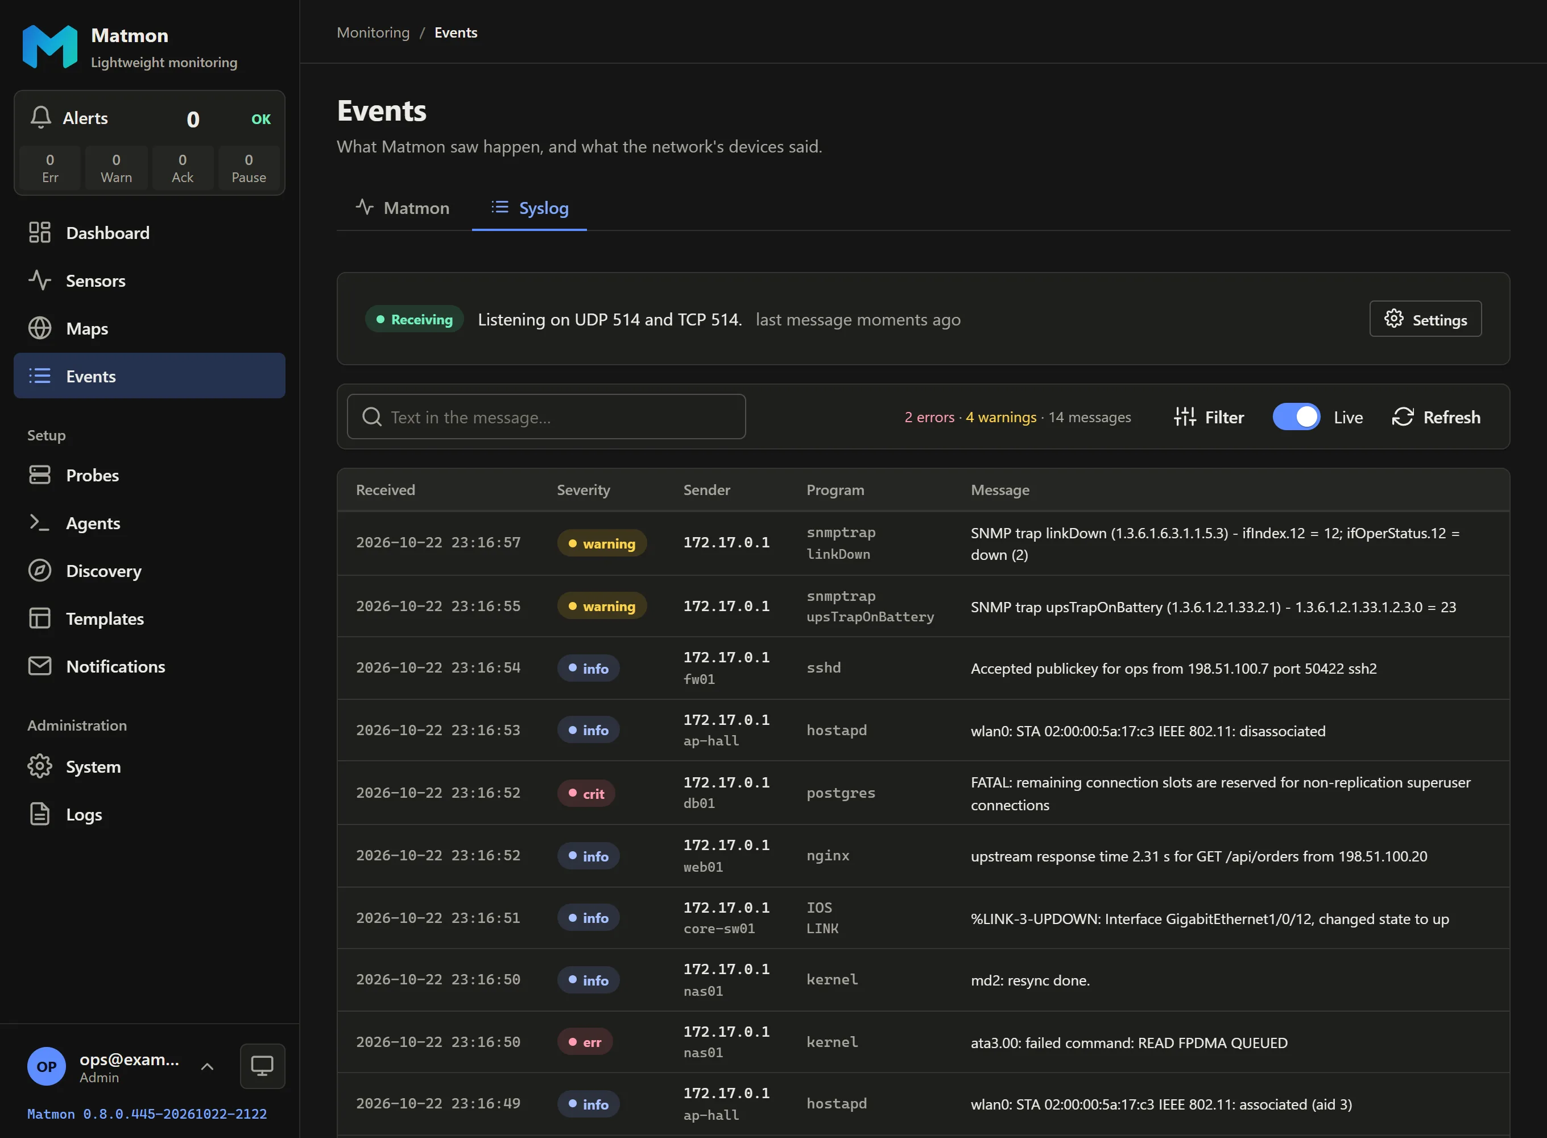Open Notifications via its envelope icon
Image resolution: width=1547 pixels, height=1138 pixels.
[x=40, y=666]
